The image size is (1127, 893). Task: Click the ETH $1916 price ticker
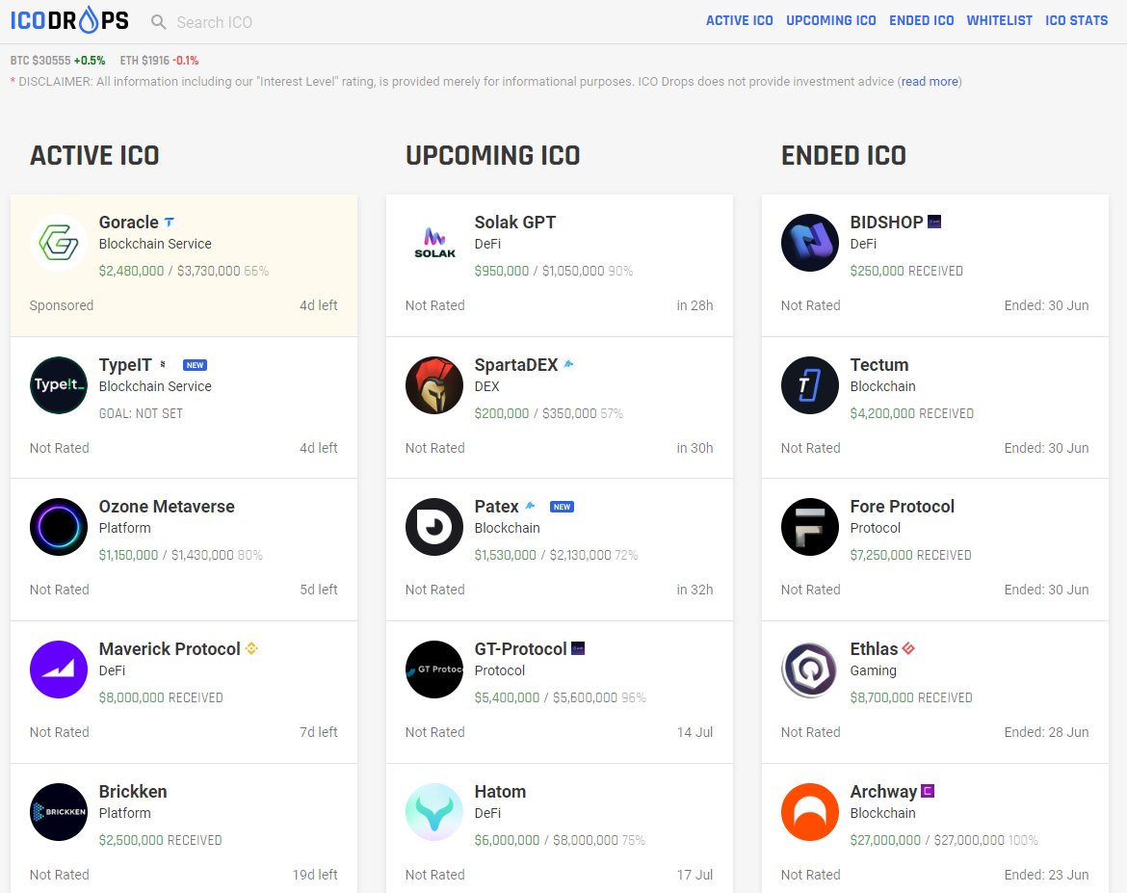tap(159, 61)
